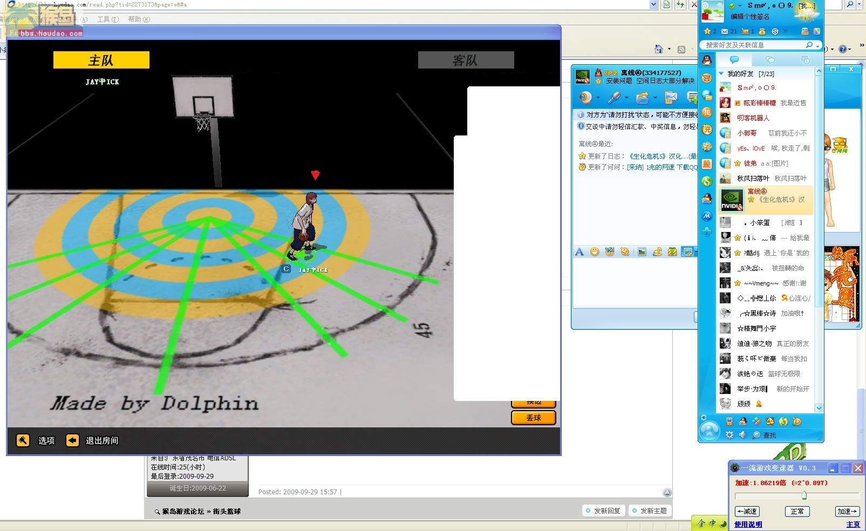Viewport: 866px width, 531px height.
Task: Open the green S sidebar icon in QQ
Action: click(707, 181)
